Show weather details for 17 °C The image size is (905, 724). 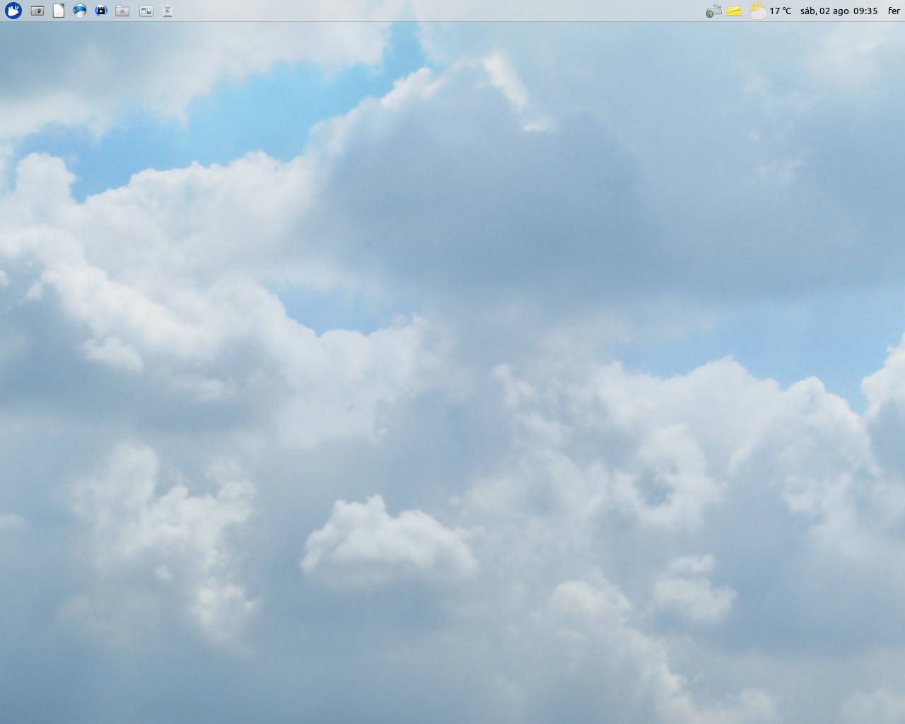coord(781,11)
